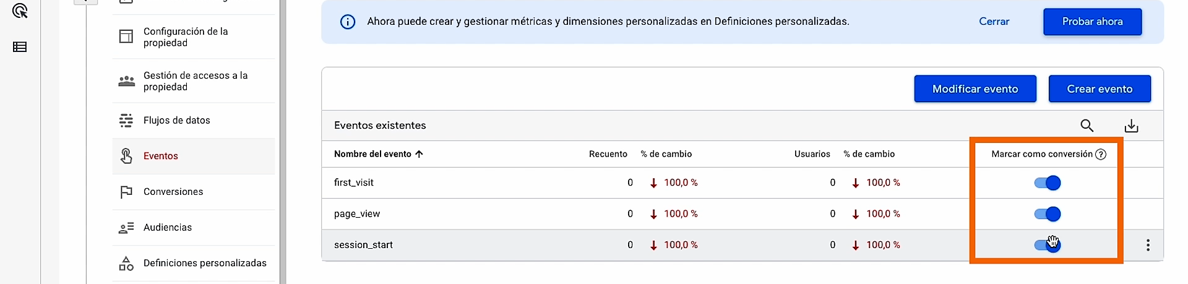The image size is (1188, 284).
Task: Open the Configure table icon in left rail
Action: [x=20, y=47]
